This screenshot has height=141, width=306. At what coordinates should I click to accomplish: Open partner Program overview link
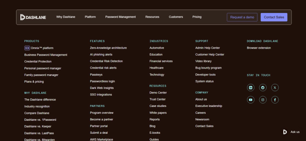point(102,113)
